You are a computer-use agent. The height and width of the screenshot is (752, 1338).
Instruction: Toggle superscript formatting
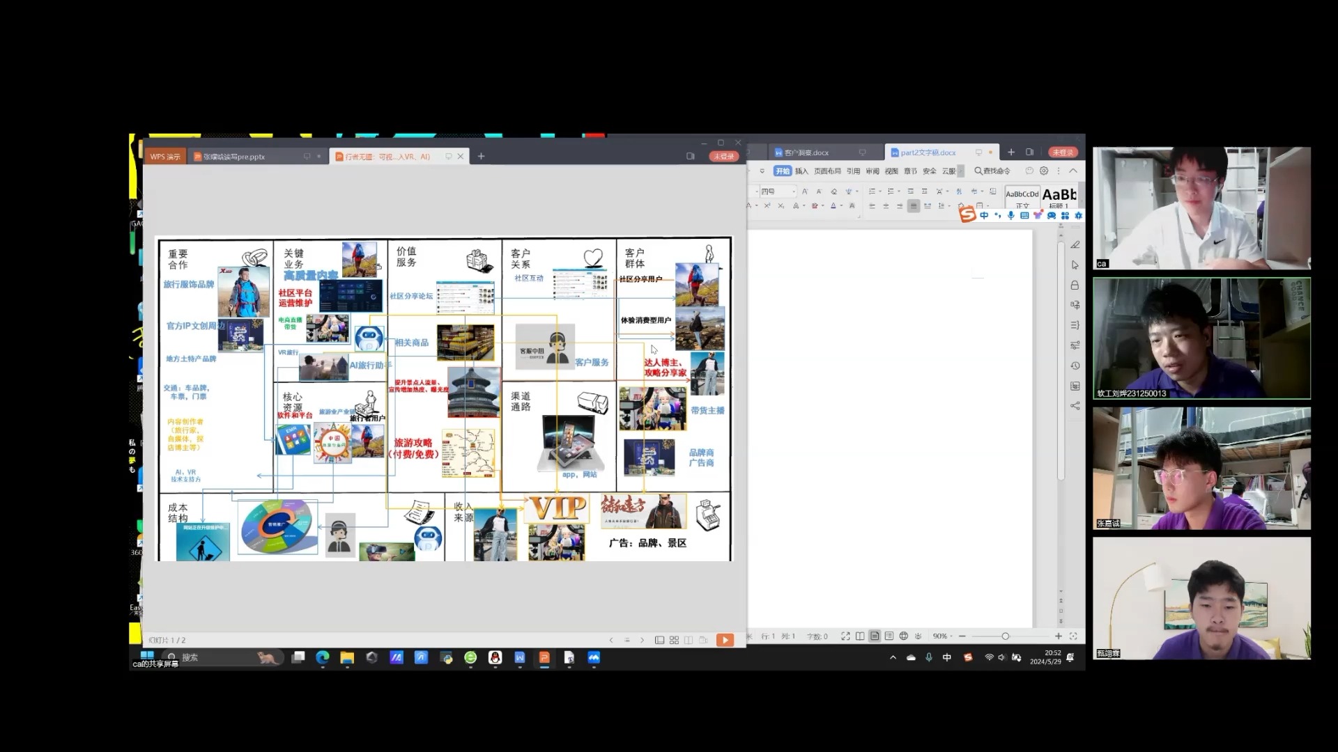tap(767, 206)
